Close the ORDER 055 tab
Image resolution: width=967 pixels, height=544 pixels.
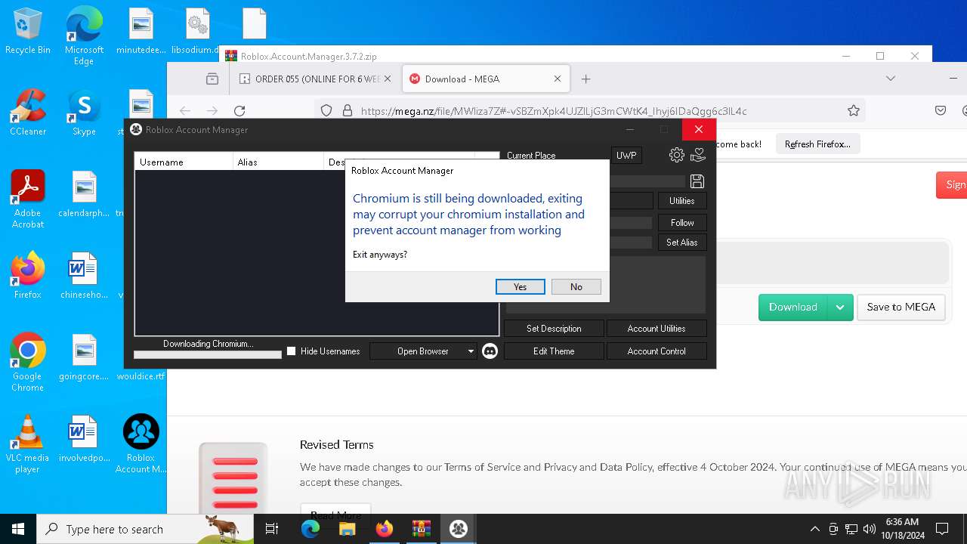(x=388, y=79)
